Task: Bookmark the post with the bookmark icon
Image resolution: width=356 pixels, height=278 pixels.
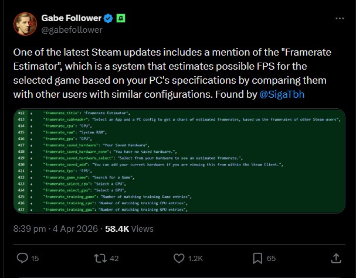Action: coord(257,258)
